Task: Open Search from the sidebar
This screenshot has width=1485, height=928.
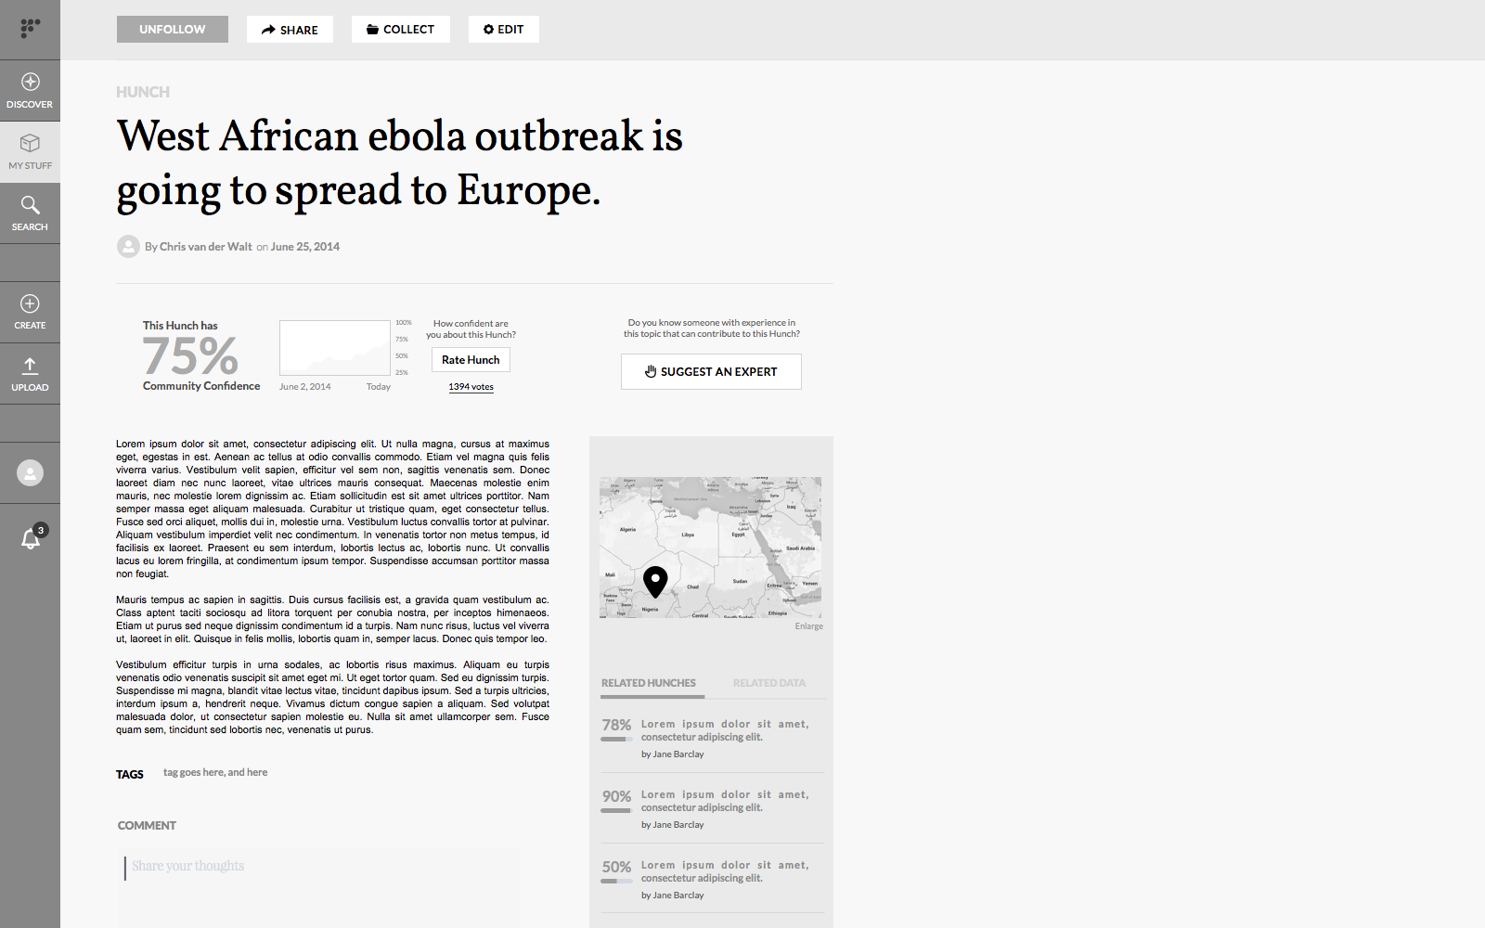Action: [30, 213]
